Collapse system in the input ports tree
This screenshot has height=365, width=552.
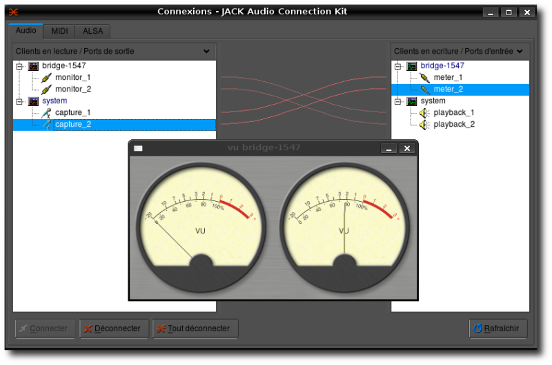coord(397,101)
